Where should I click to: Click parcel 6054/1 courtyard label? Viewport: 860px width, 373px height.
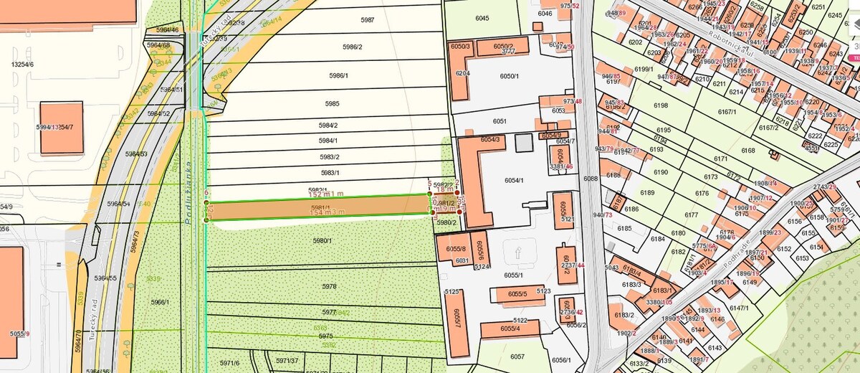(x=514, y=180)
